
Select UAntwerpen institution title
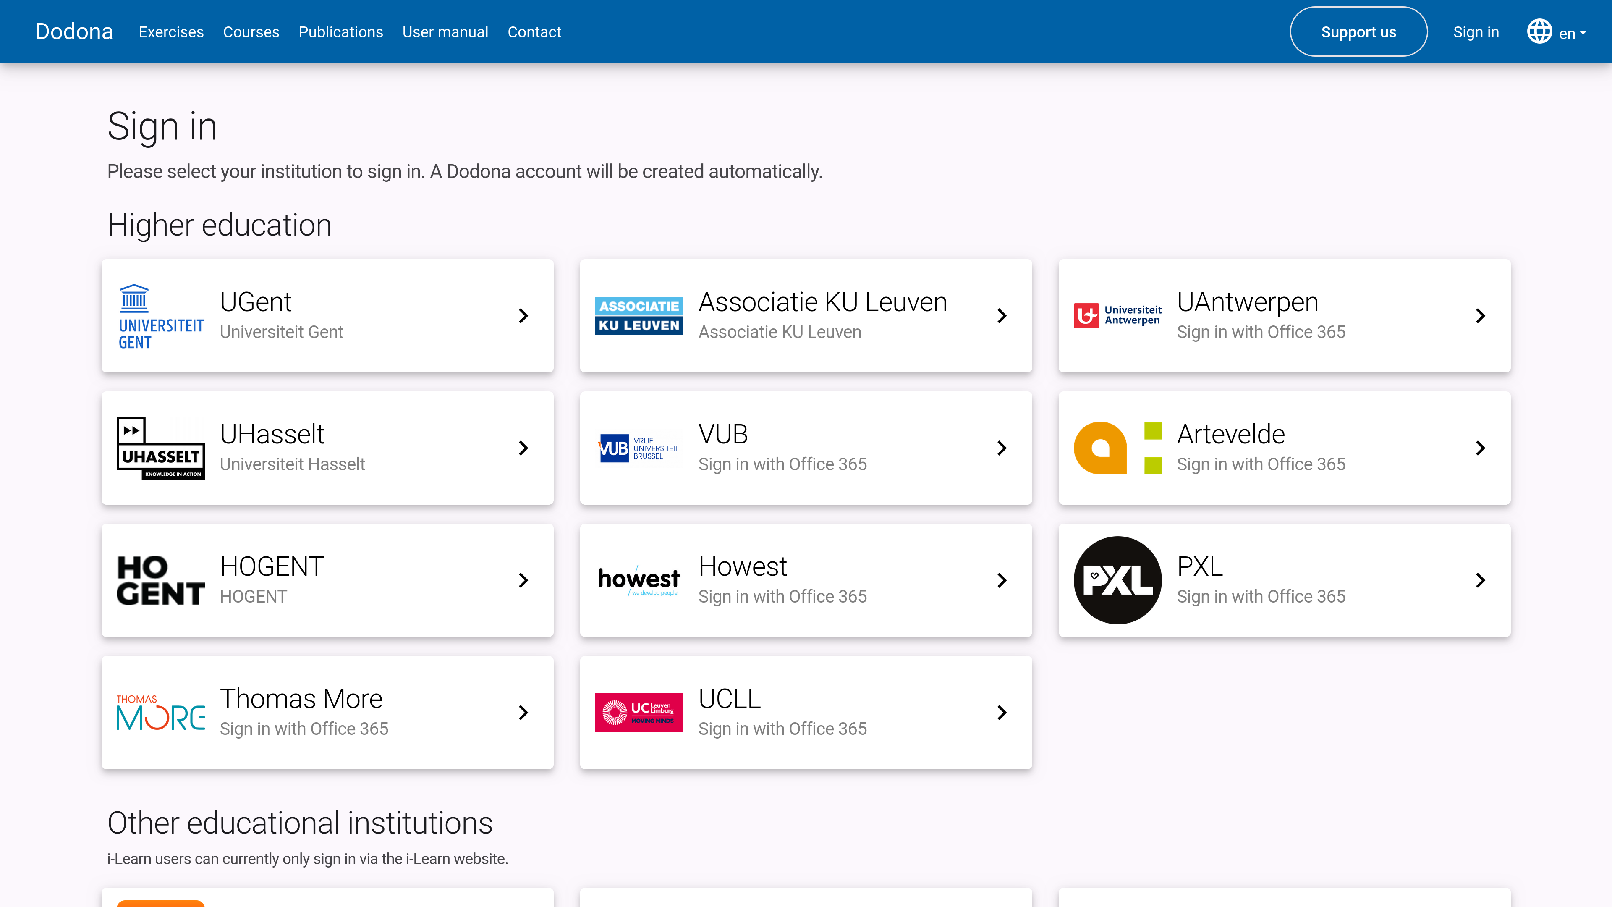click(x=1248, y=302)
